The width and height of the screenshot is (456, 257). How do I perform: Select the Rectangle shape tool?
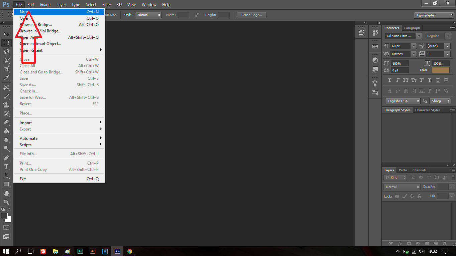[x=6, y=184]
